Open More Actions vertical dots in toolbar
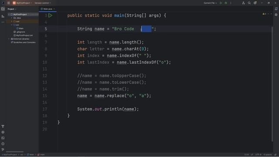 point(231,3)
